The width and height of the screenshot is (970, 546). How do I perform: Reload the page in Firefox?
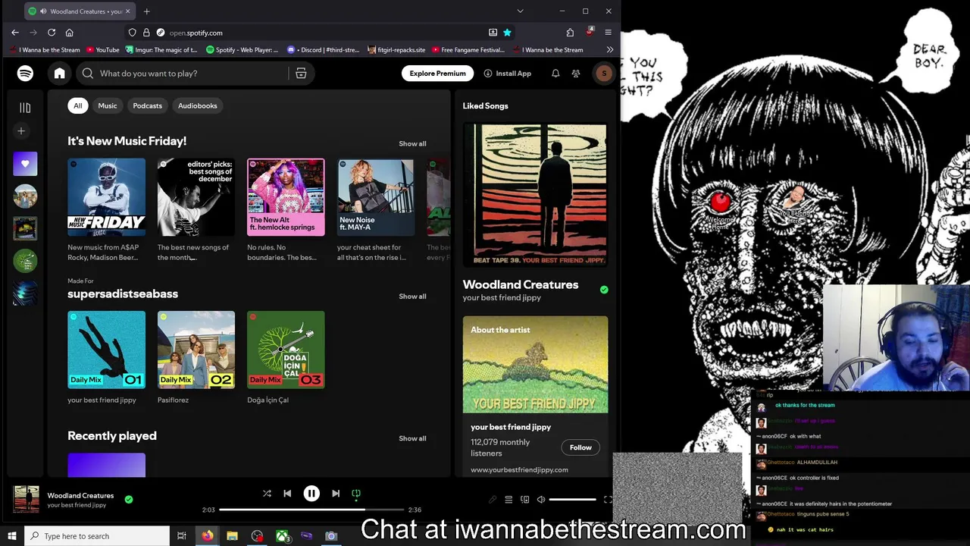(x=52, y=33)
